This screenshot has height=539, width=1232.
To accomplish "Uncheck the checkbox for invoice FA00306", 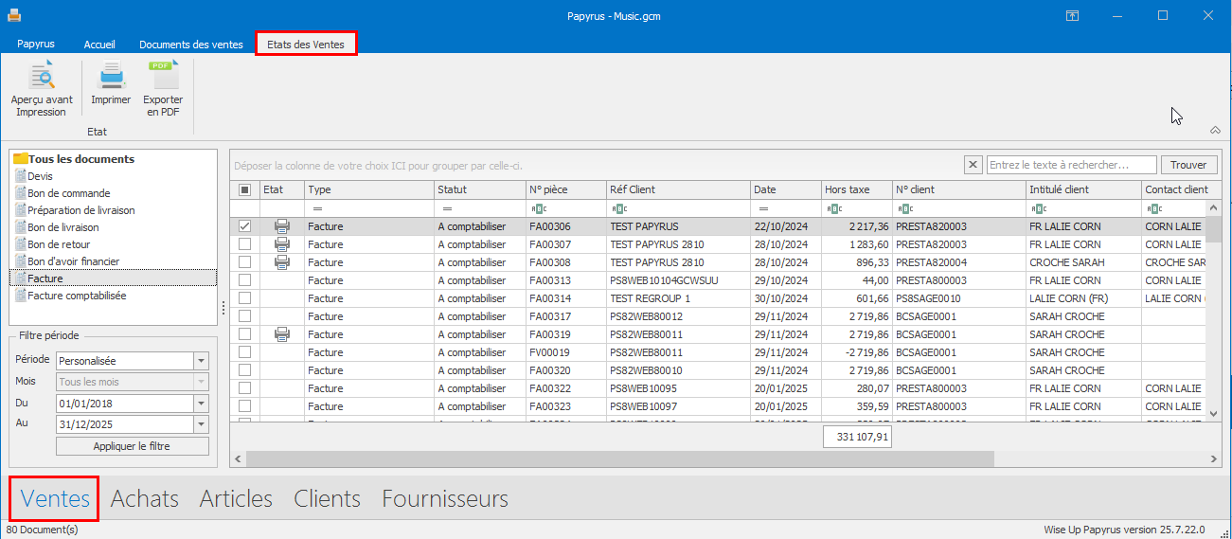I will [x=245, y=226].
